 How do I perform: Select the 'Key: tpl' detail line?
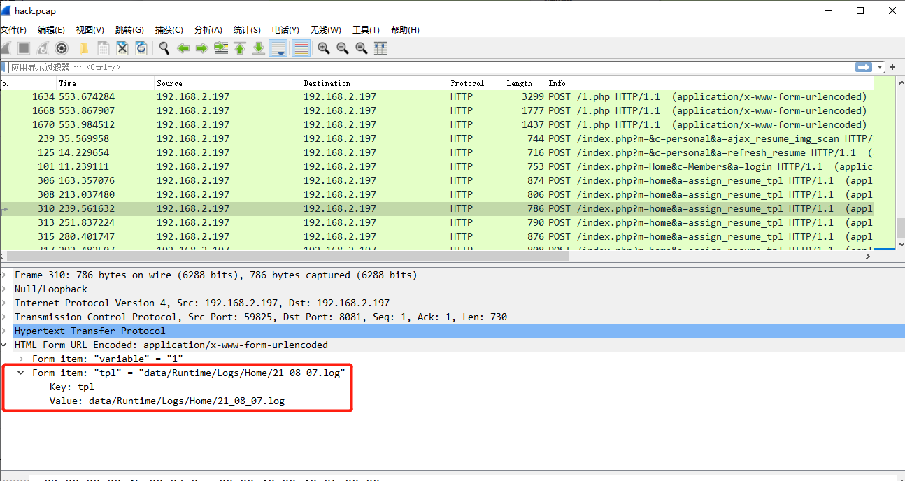(71, 387)
